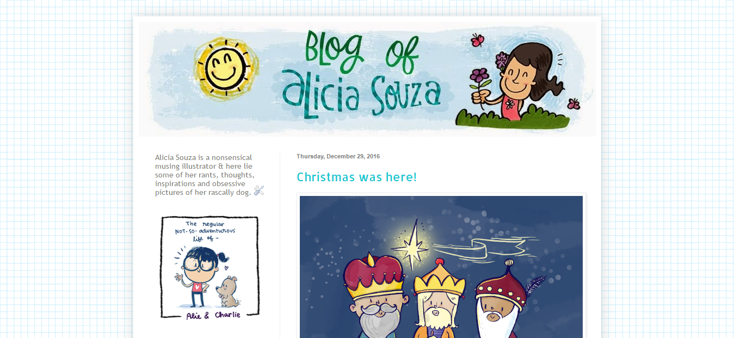
Task: Click the Thursday, December 29, 2016 date header
Action: tap(338, 156)
